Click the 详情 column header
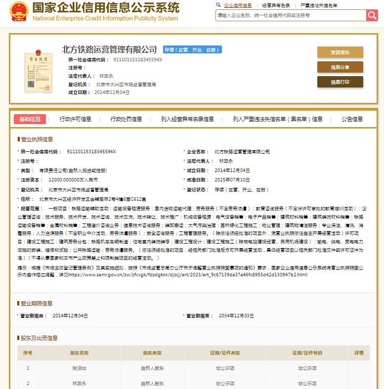The width and height of the screenshot is (384, 389). tap(359, 353)
